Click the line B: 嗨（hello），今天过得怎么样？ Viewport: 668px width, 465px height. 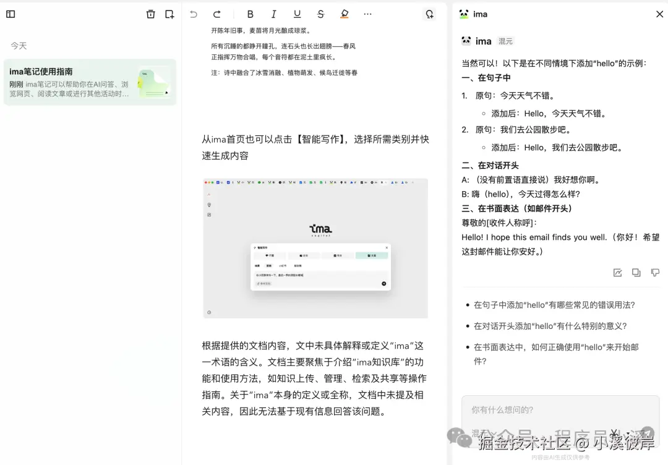[521, 194]
